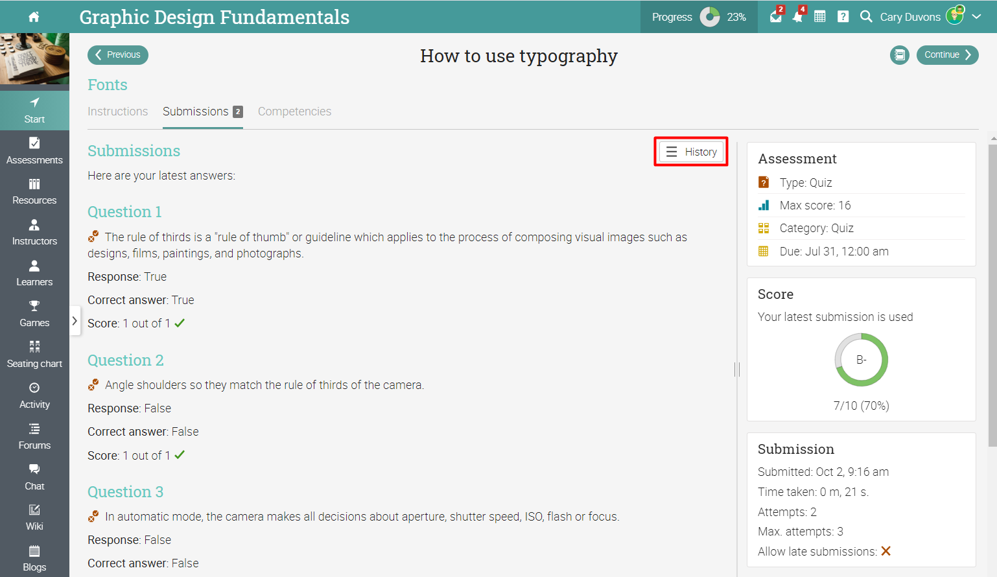Click the Question 3 heading

[126, 492]
